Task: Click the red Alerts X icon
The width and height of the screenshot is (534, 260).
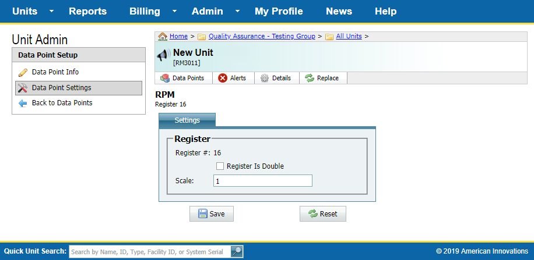Action: pos(223,78)
